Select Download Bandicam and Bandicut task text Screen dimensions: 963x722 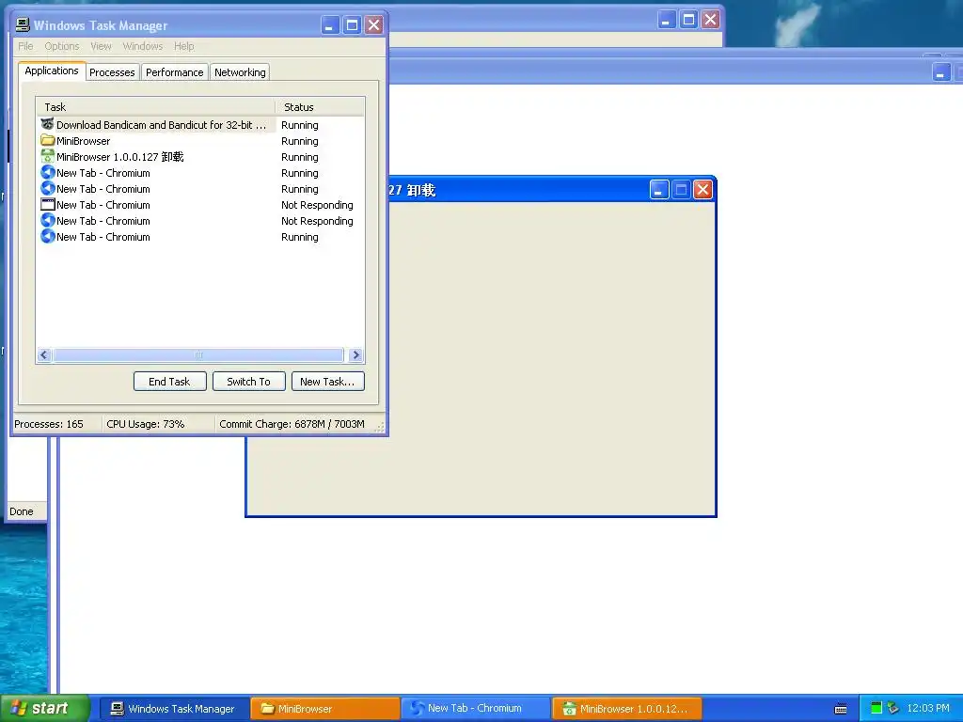pyautogui.click(x=161, y=125)
